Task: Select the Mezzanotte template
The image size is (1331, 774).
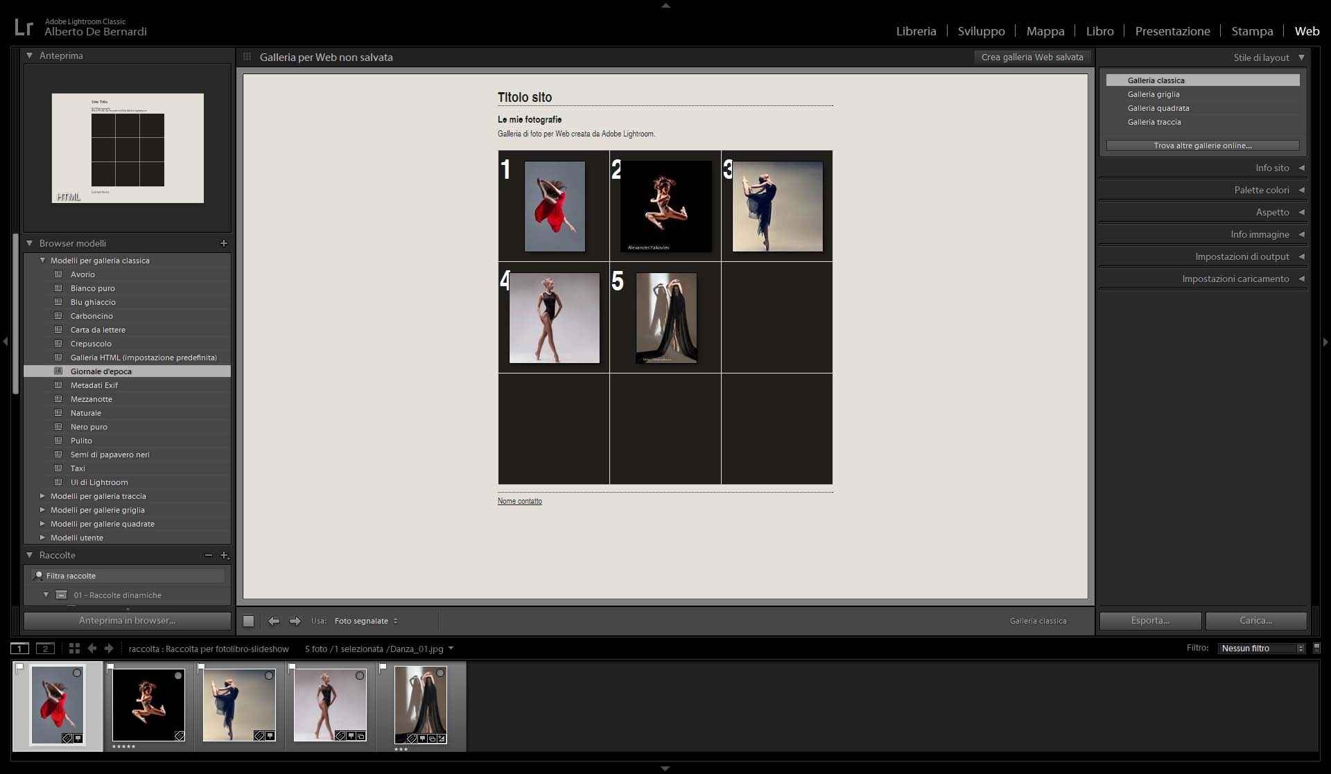Action: (x=91, y=399)
